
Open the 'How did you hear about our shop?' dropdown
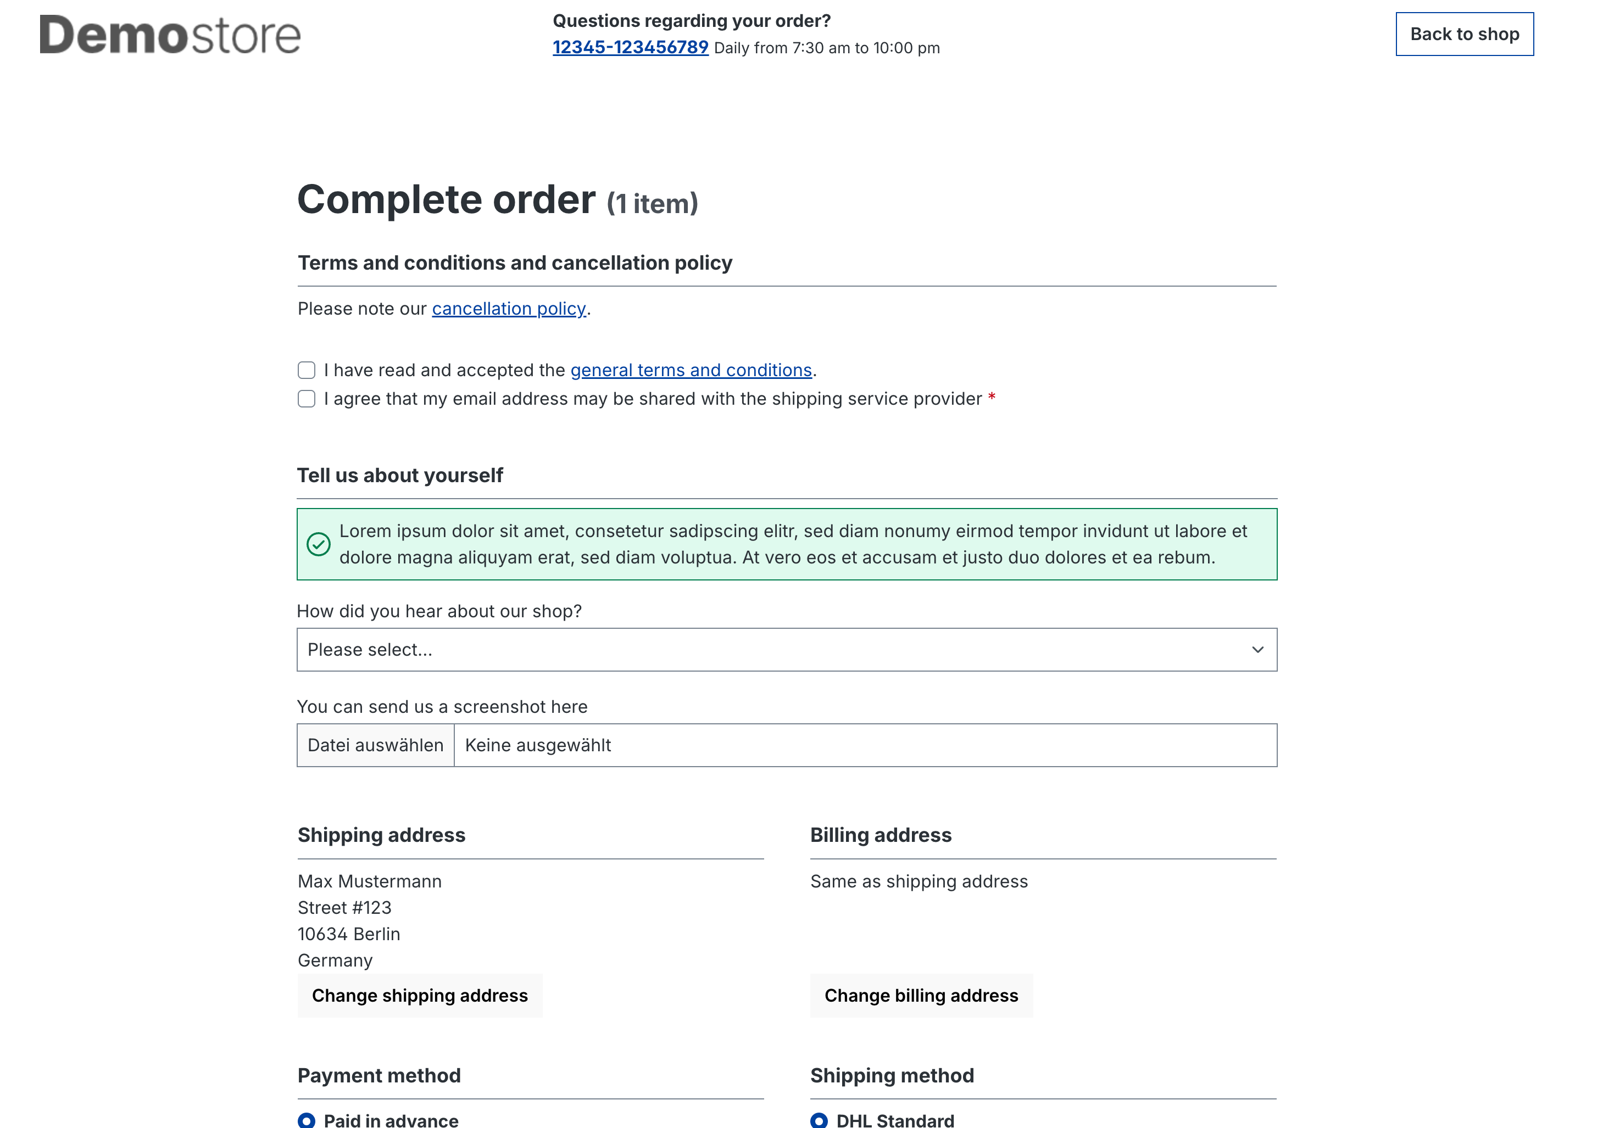coord(788,649)
